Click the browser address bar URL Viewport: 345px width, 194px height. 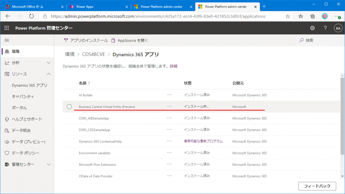(158, 16)
